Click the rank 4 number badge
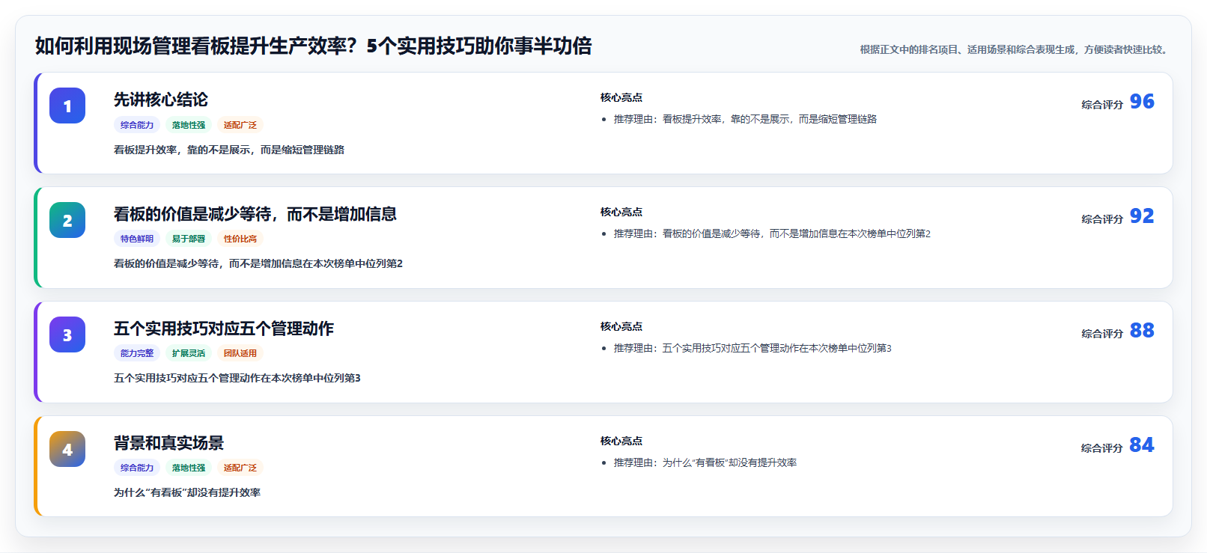This screenshot has width=1207, height=553. point(67,449)
